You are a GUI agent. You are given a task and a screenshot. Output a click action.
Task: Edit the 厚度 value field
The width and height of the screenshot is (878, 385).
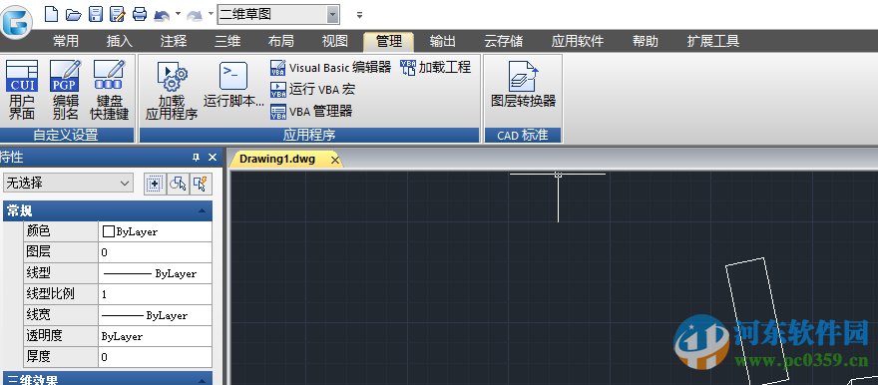click(155, 357)
